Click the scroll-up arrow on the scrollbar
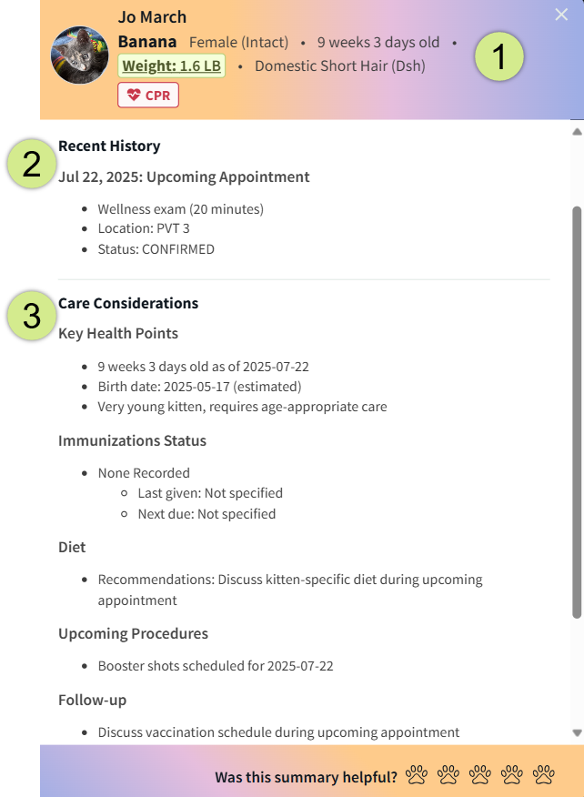 coord(577,131)
